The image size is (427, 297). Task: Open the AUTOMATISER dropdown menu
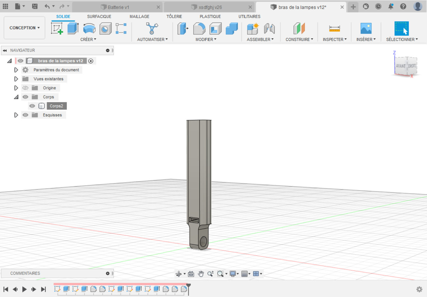pos(152,39)
